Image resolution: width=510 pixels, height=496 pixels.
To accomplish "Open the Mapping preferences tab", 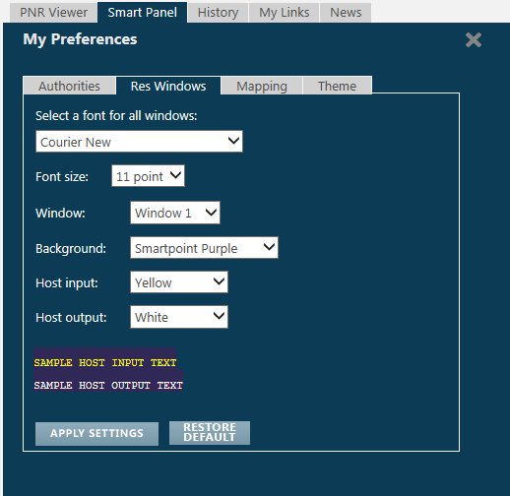I will [x=262, y=86].
